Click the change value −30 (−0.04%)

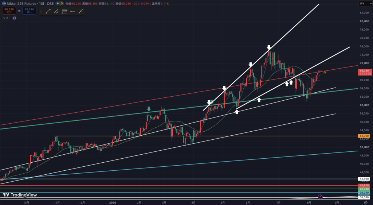(141, 4)
